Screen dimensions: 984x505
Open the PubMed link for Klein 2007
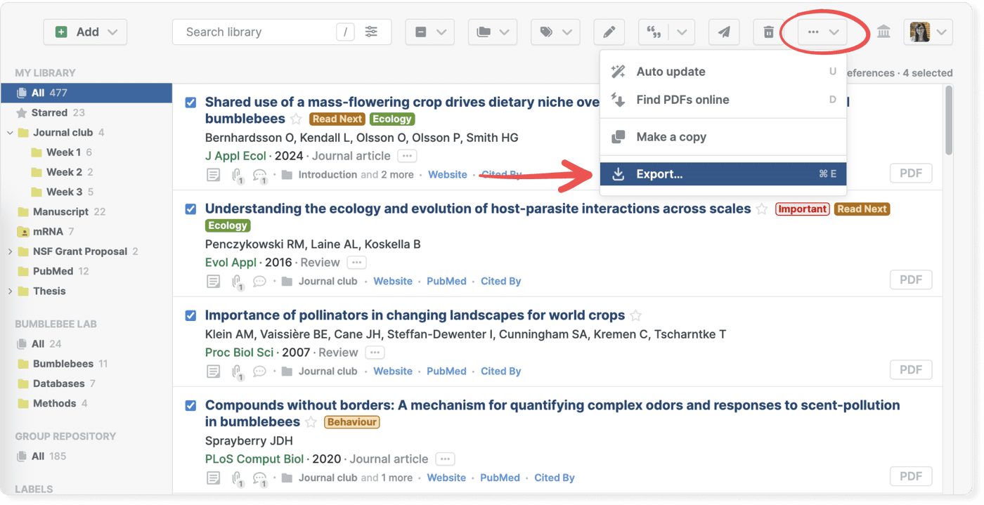pyautogui.click(x=446, y=370)
